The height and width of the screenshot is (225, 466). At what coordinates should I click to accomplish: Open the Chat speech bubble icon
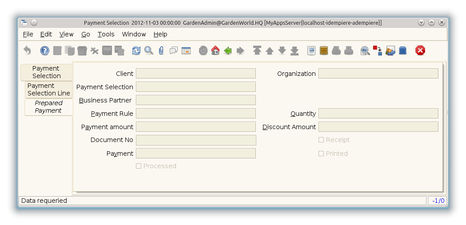pos(174,51)
